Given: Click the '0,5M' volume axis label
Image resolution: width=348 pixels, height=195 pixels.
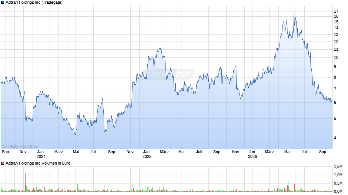Looking at the screenshot, I should point(338,184).
